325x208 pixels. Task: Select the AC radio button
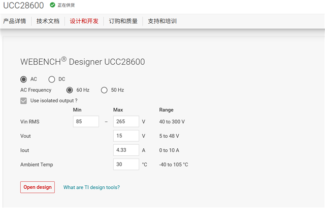click(x=23, y=79)
